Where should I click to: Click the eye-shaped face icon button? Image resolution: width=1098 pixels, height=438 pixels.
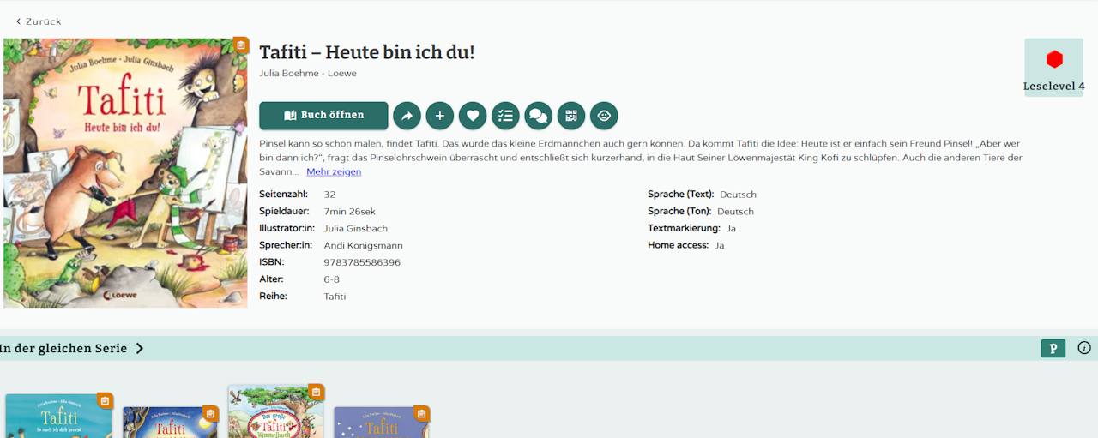click(604, 116)
